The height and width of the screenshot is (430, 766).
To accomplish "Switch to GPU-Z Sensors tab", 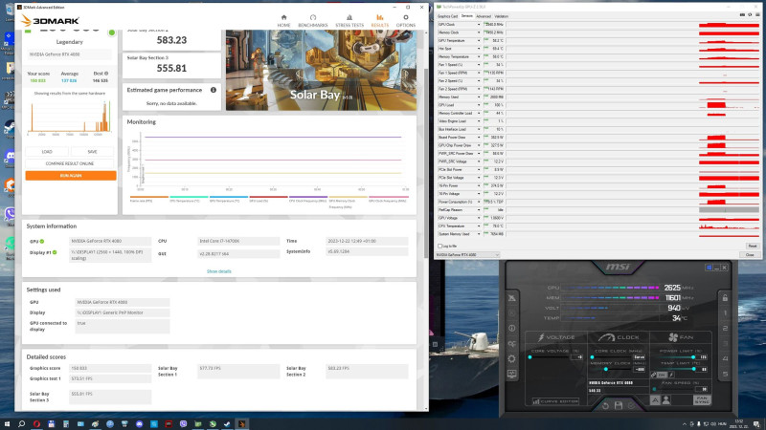I will [467, 16].
